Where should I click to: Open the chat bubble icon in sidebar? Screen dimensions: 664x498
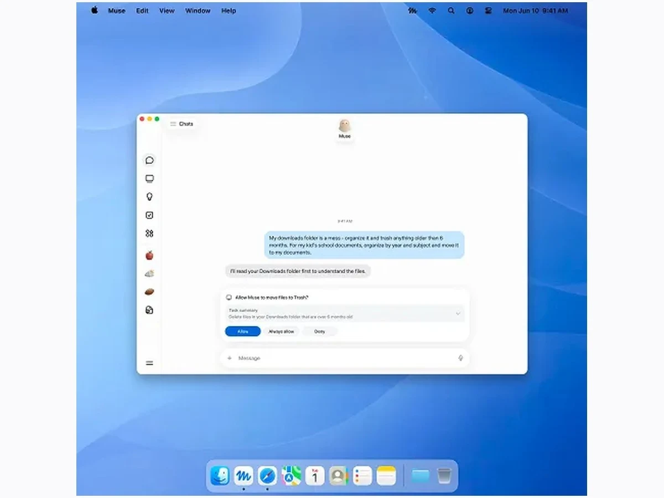[x=149, y=160]
